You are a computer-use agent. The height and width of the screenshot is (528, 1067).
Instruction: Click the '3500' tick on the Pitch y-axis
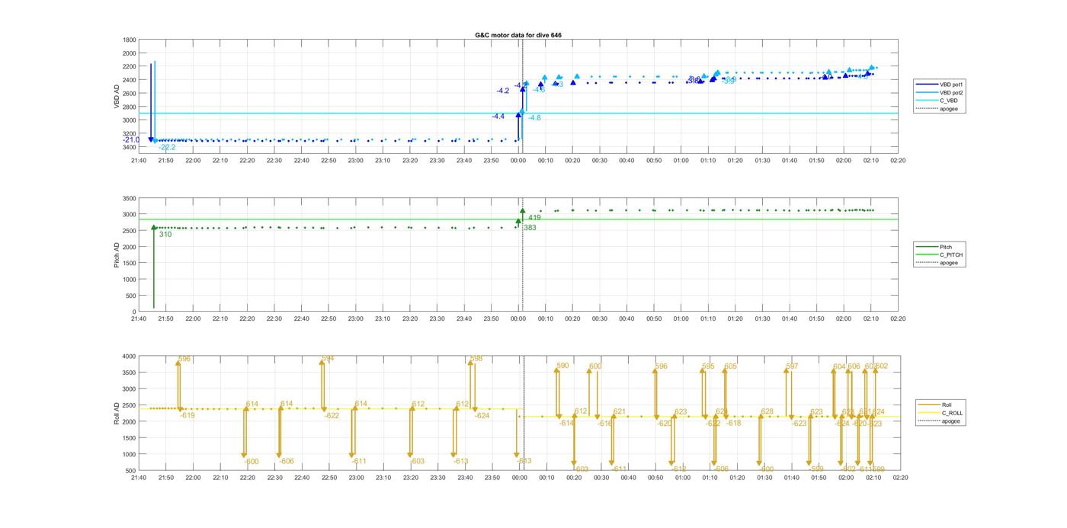pyautogui.click(x=129, y=198)
